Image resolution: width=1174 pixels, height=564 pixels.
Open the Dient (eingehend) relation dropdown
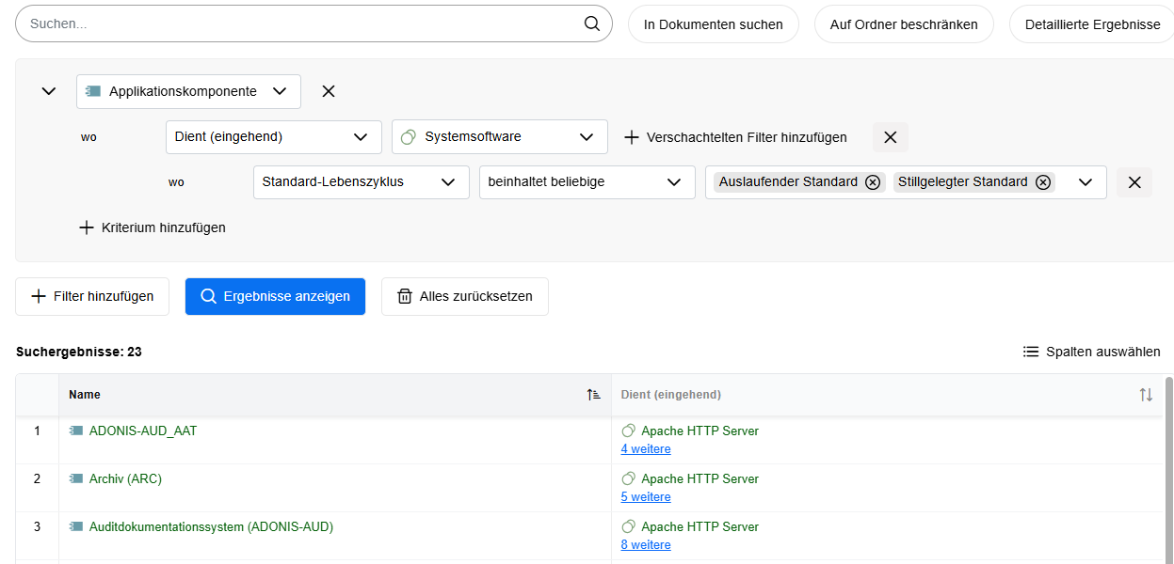coord(273,136)
